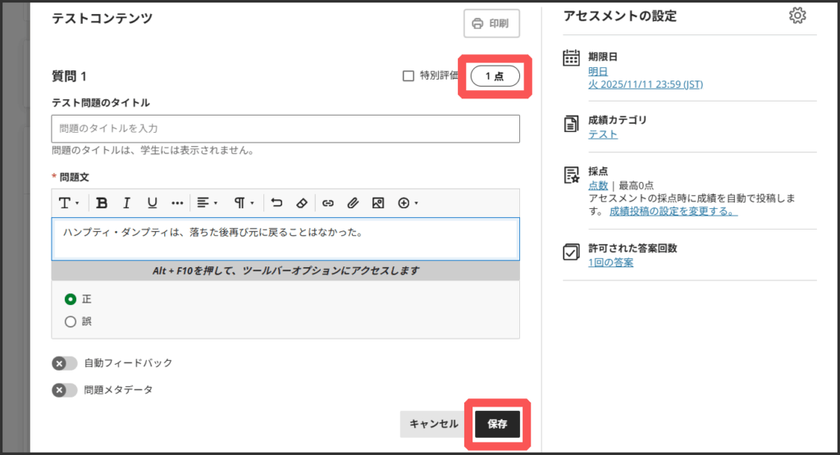The width and height of the screenshot is (840, 455).
Task: Turn on the 問題メタデータ toggle
Action: tap(64, 390)
